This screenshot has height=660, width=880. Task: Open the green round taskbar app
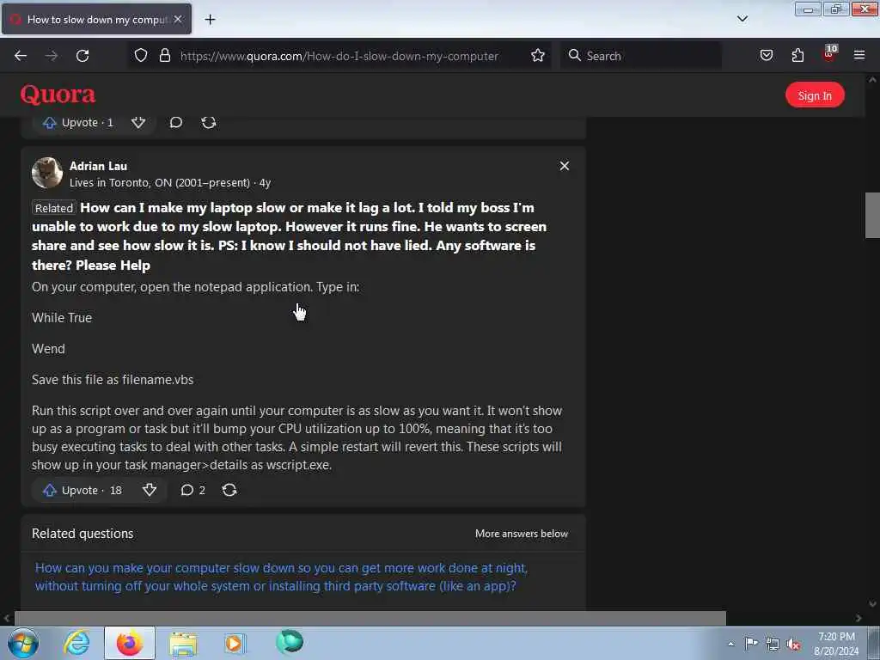tap(290, 641)
